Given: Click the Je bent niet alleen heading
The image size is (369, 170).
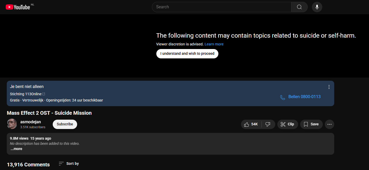Looking at the screenshot, I should [27, 87].
